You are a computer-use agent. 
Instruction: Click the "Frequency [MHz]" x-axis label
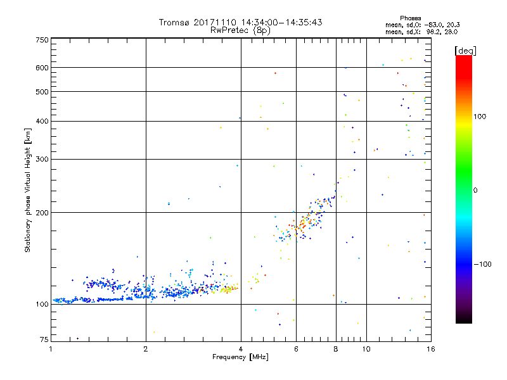click(x=240, y=357)
